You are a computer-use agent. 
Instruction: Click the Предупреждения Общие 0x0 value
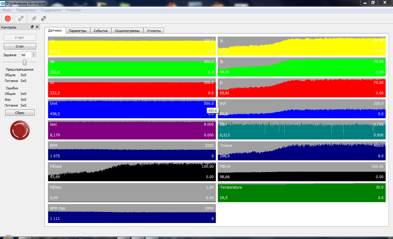23,75
